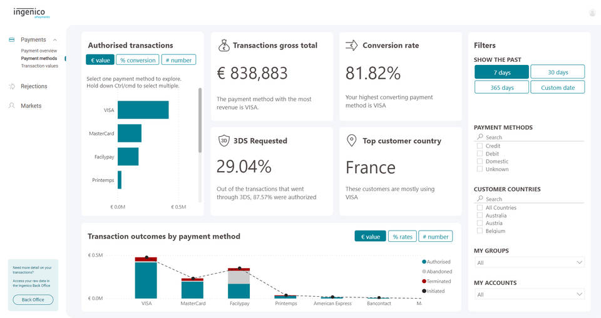This screenshot has width=601, height=318.
Task: Select the Facilypay bar in Authorised transactions
Action: click(x=128, y=157)
